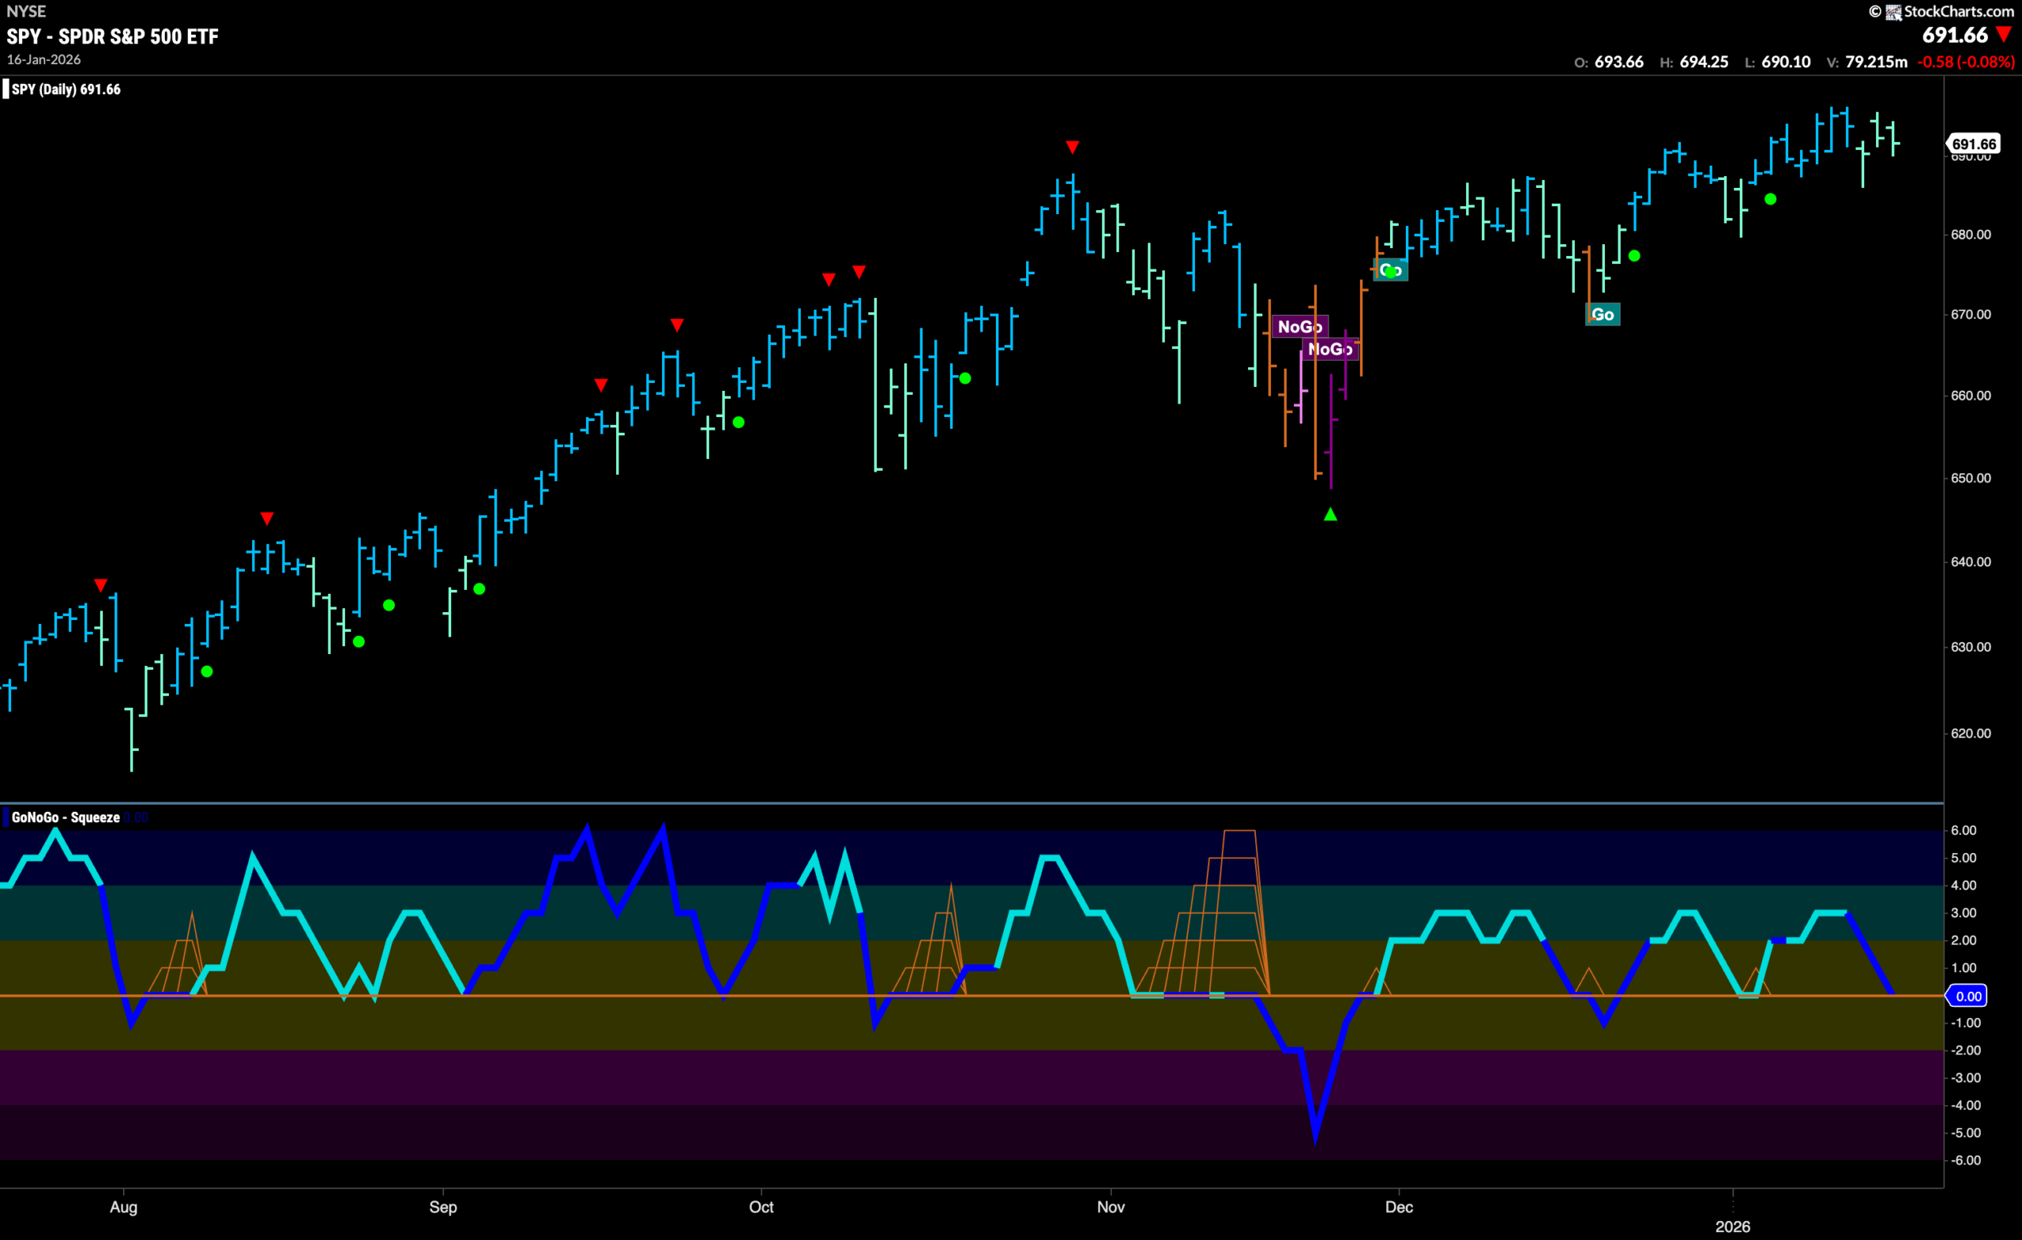Click the -0.58 (-0.08%) change value
The height and width of the screenshot is (1240, 2022).
pos(1965,62)
